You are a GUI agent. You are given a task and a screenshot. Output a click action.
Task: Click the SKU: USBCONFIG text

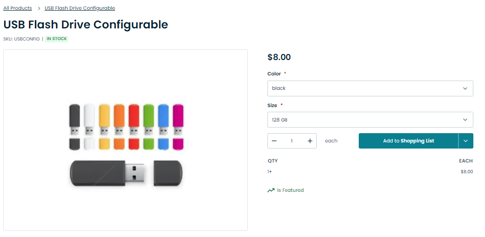pyautogui.click(x=21, y=39)
